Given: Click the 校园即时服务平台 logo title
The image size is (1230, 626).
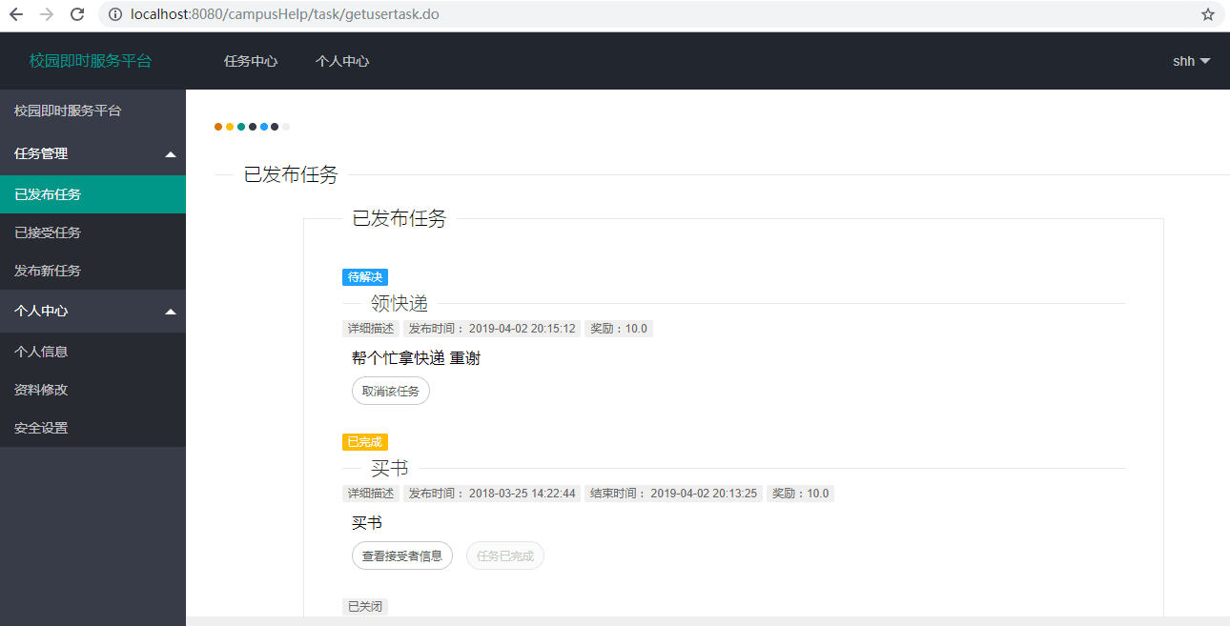Looking at the screenshot, I should pyautogui.click(x=91, y=61).
